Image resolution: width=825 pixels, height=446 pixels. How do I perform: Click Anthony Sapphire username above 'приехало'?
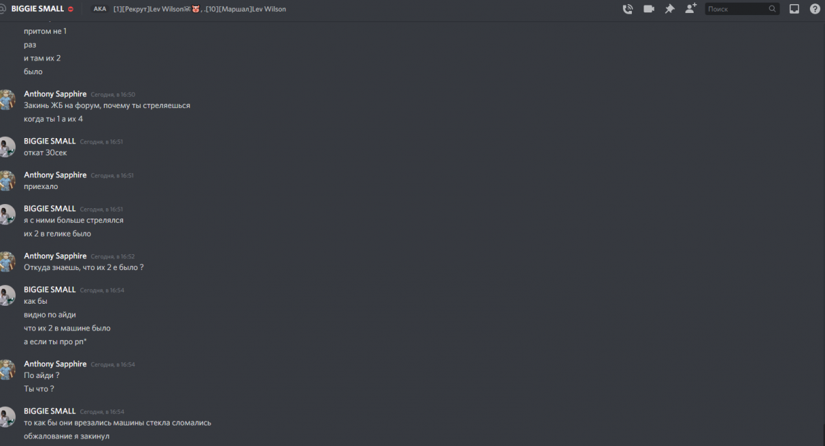(x=55, y=175)
